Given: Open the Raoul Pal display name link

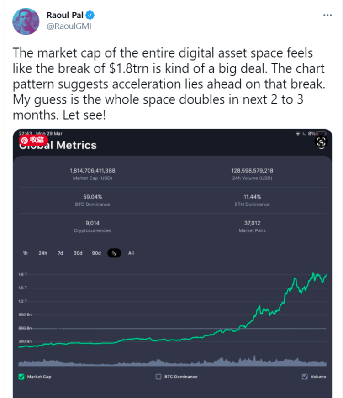Looking at the screenshot, I should coord(65,15).
